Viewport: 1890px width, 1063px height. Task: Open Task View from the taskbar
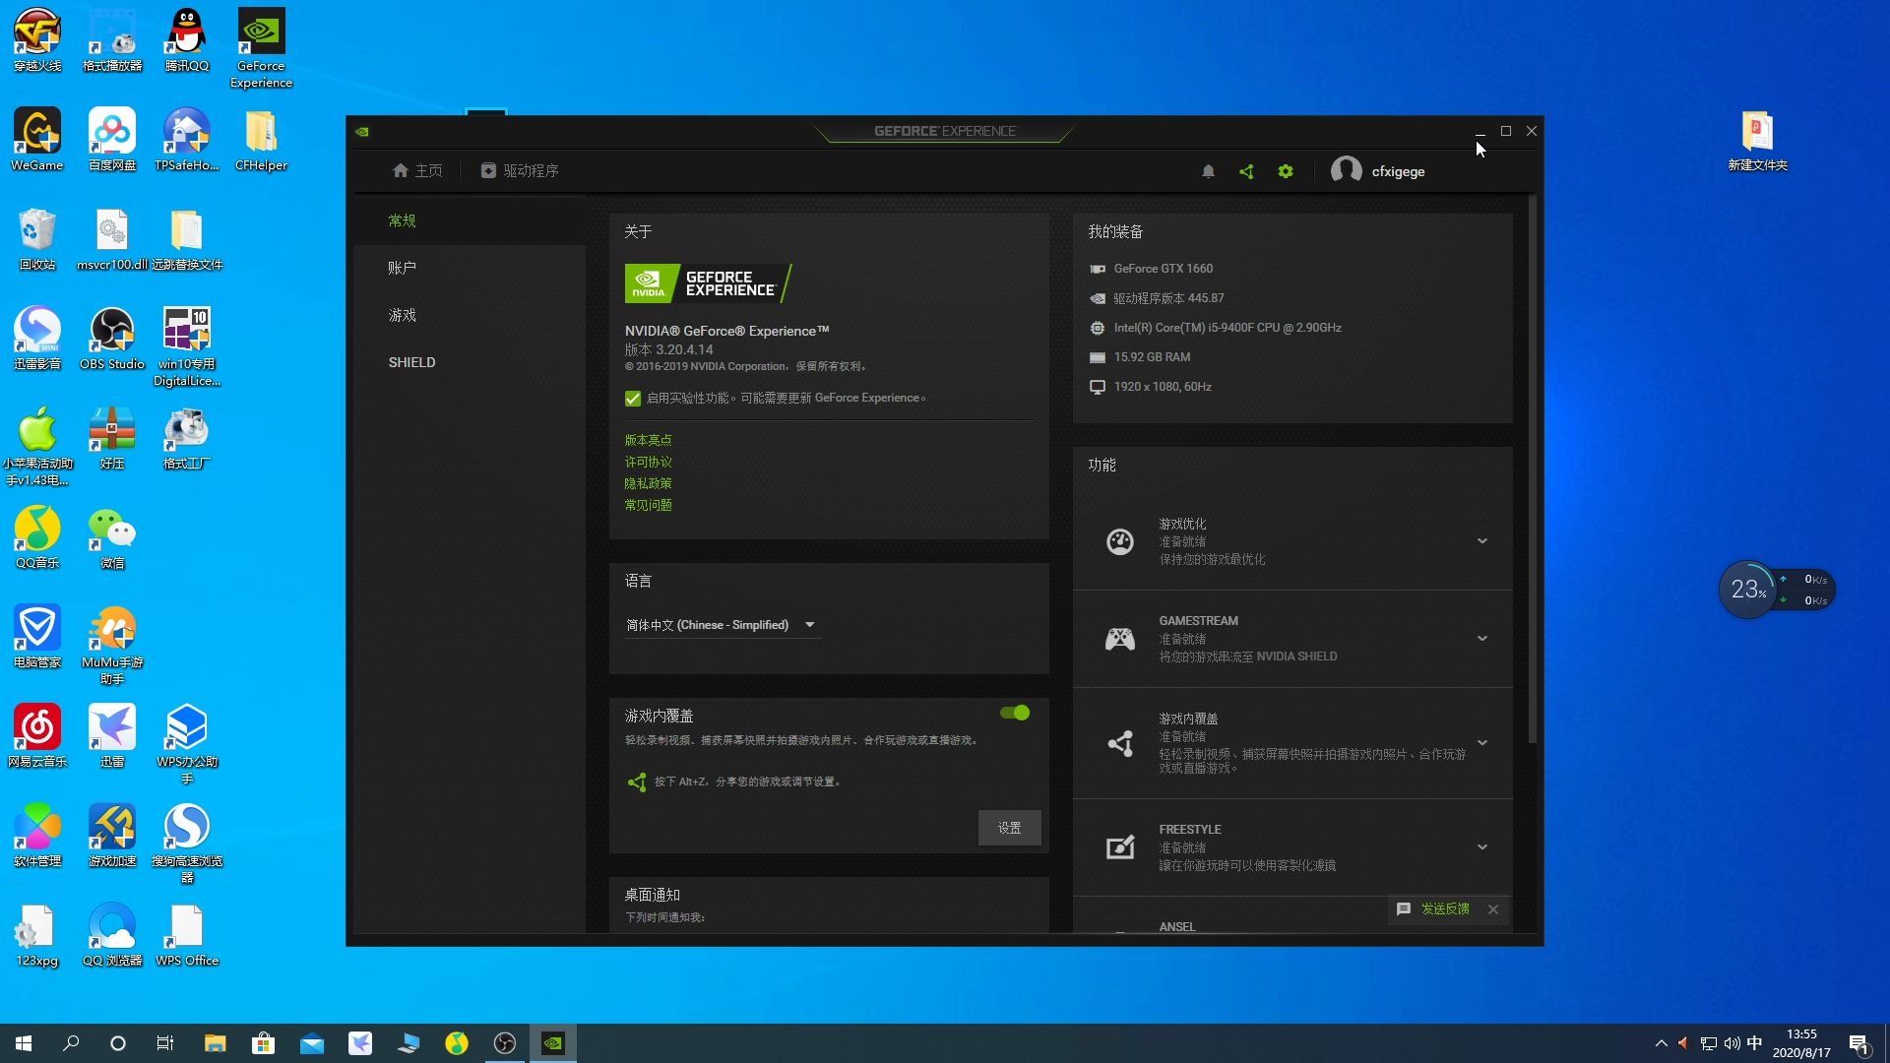165,1043
